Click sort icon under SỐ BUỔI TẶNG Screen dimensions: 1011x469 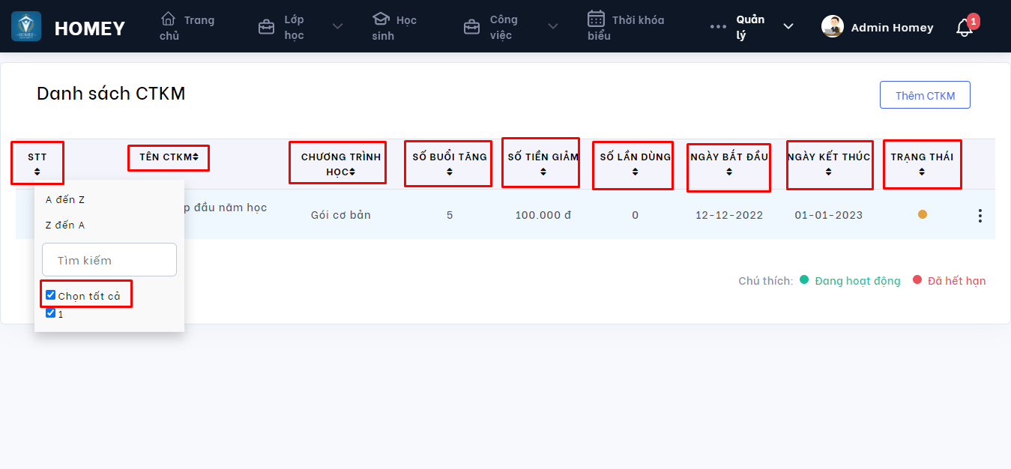pyautogui.click(x=449, y=172)
